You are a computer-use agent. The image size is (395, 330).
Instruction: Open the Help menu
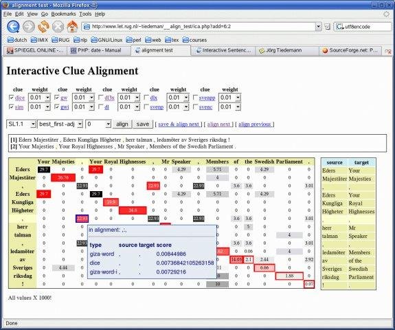(100, 14)
